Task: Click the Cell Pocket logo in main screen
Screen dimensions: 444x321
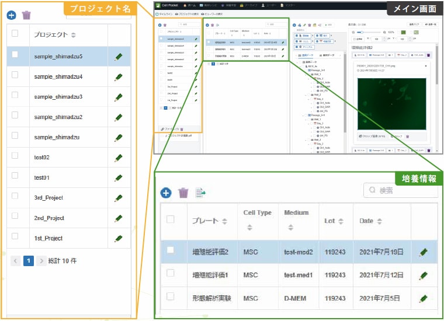Action: [158, 5]
